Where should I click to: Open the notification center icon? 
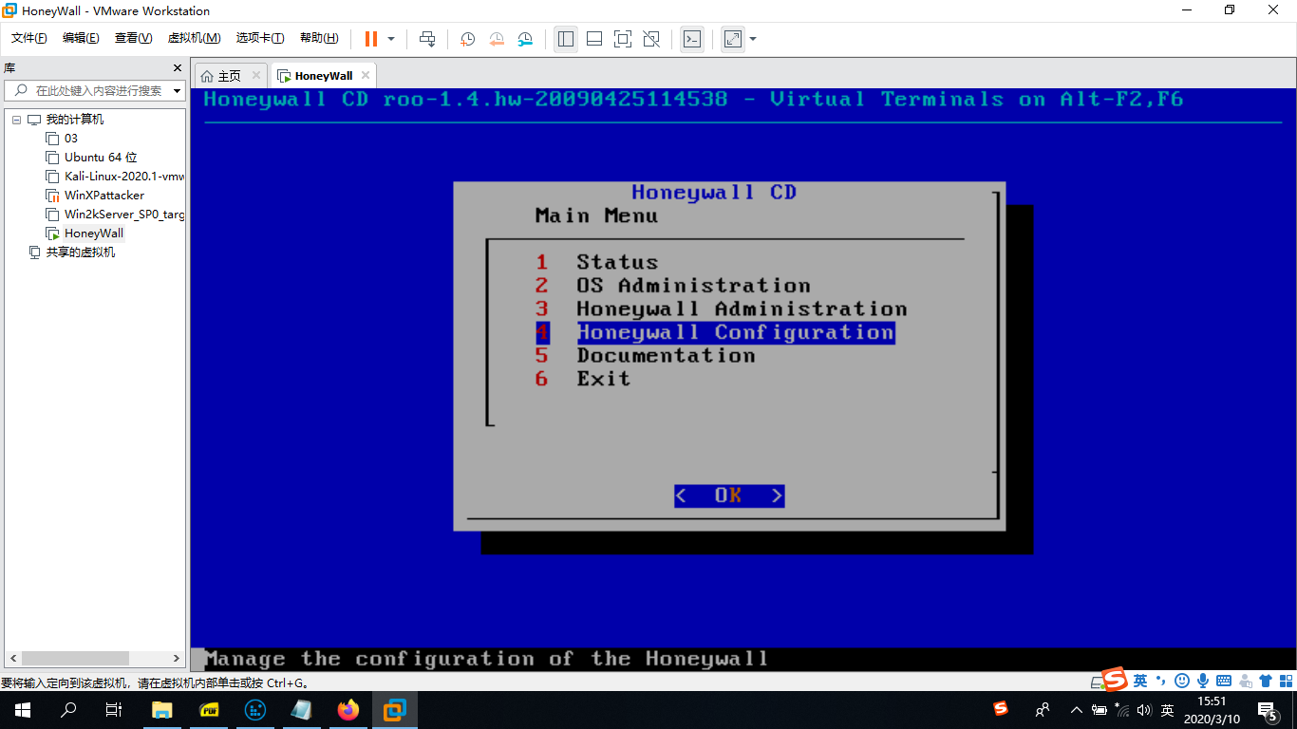click(1267, 710)
